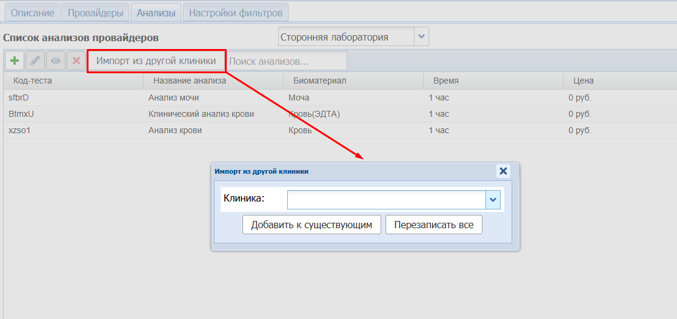Open the Провайдеры tab
Screen dimensions: 677x319
[x=96, y=13]
